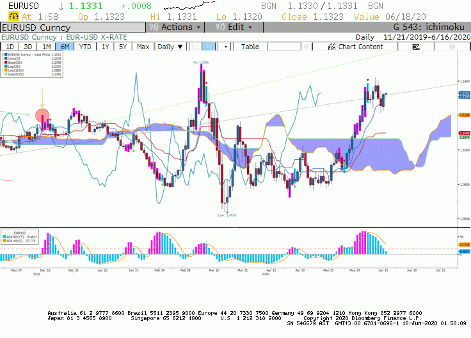Viewport: 471px width, 338px height.
Task: Click the 8.4827 ADX ROC axis tag
Action: coord(465,252)
